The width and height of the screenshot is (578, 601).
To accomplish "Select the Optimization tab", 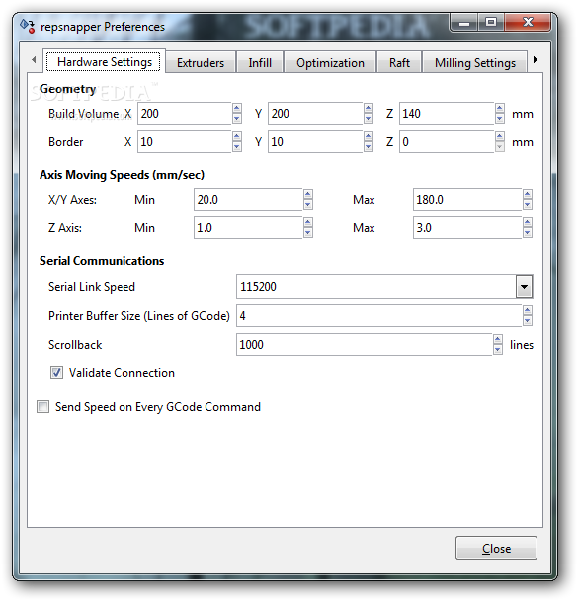I will (330, 62).
